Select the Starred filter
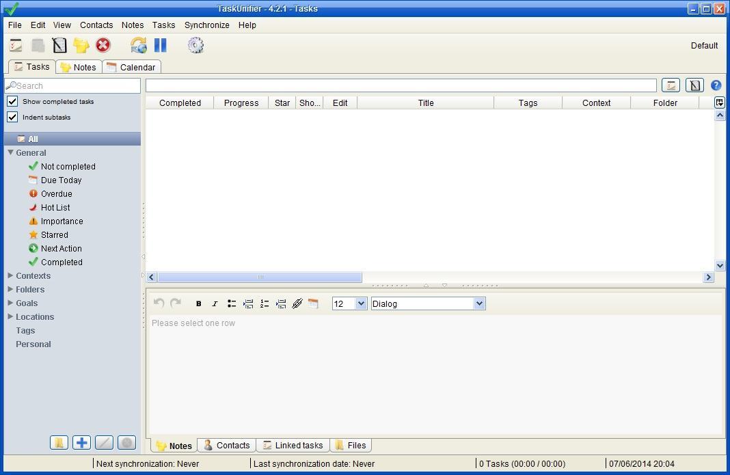This screenshot has width=730, height=475. (x=55, y=234)
